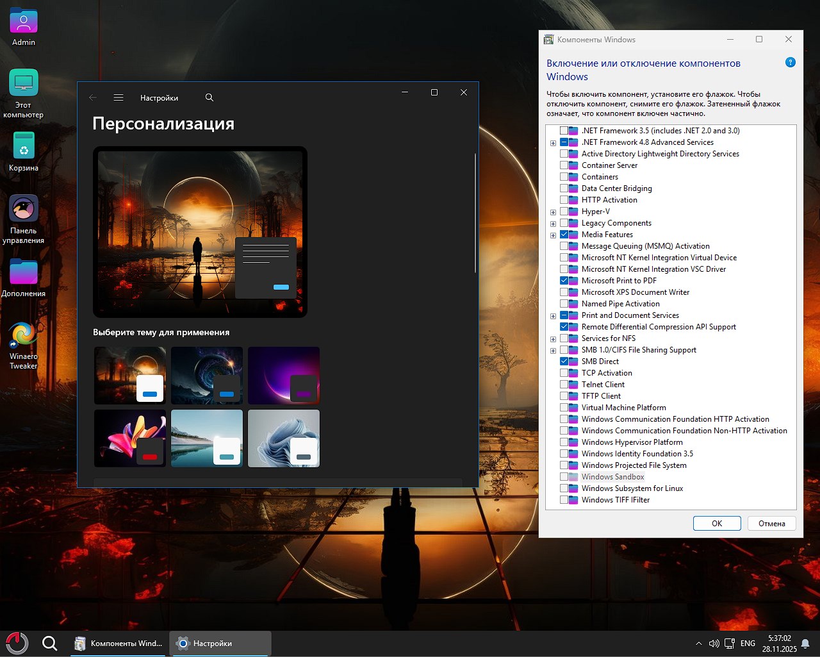The image size is (820, 657).
Task: Open the hamburger navigation menu in Settings
Action: [119, 97]
